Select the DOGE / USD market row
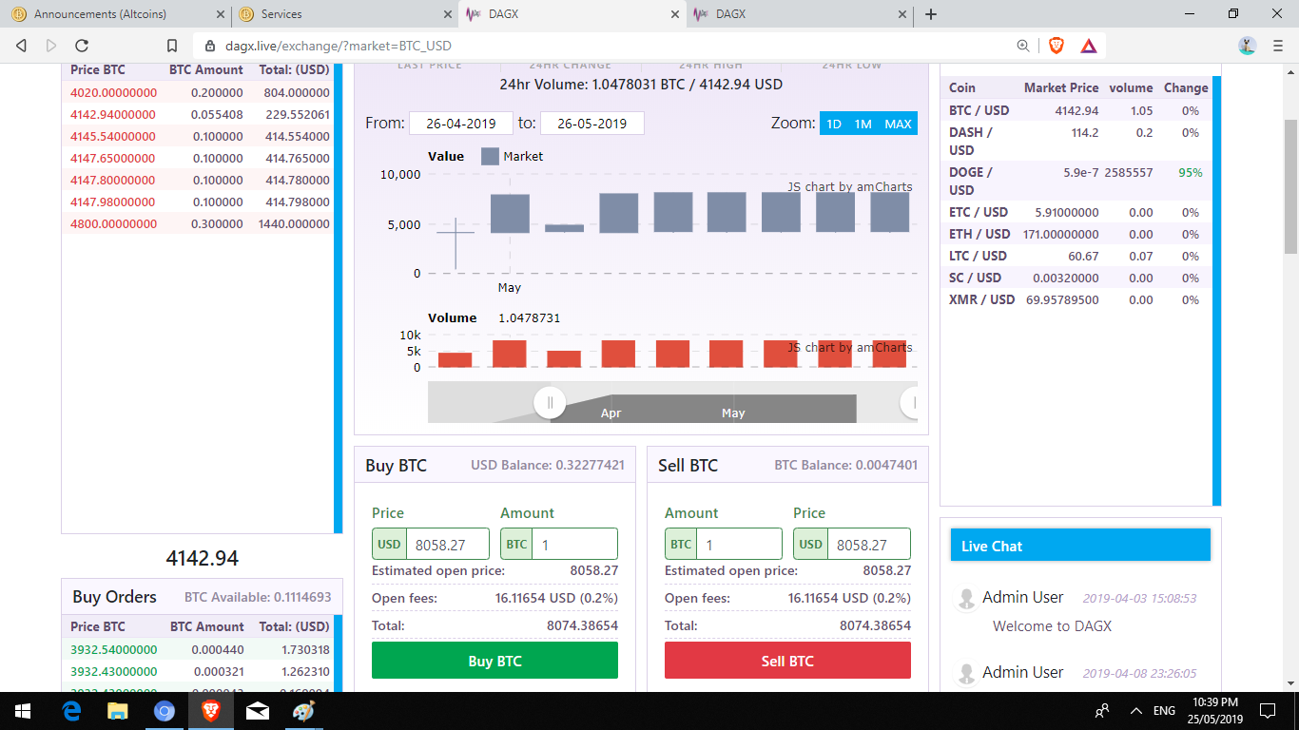Screen dimensions: 1299x730 [x=1078, y=181]
